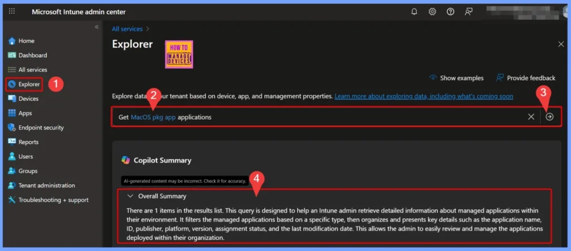Click the Apps grid icon in the sidebar
Viewport: 571px width, 251px height.
(x=12, y=113)
